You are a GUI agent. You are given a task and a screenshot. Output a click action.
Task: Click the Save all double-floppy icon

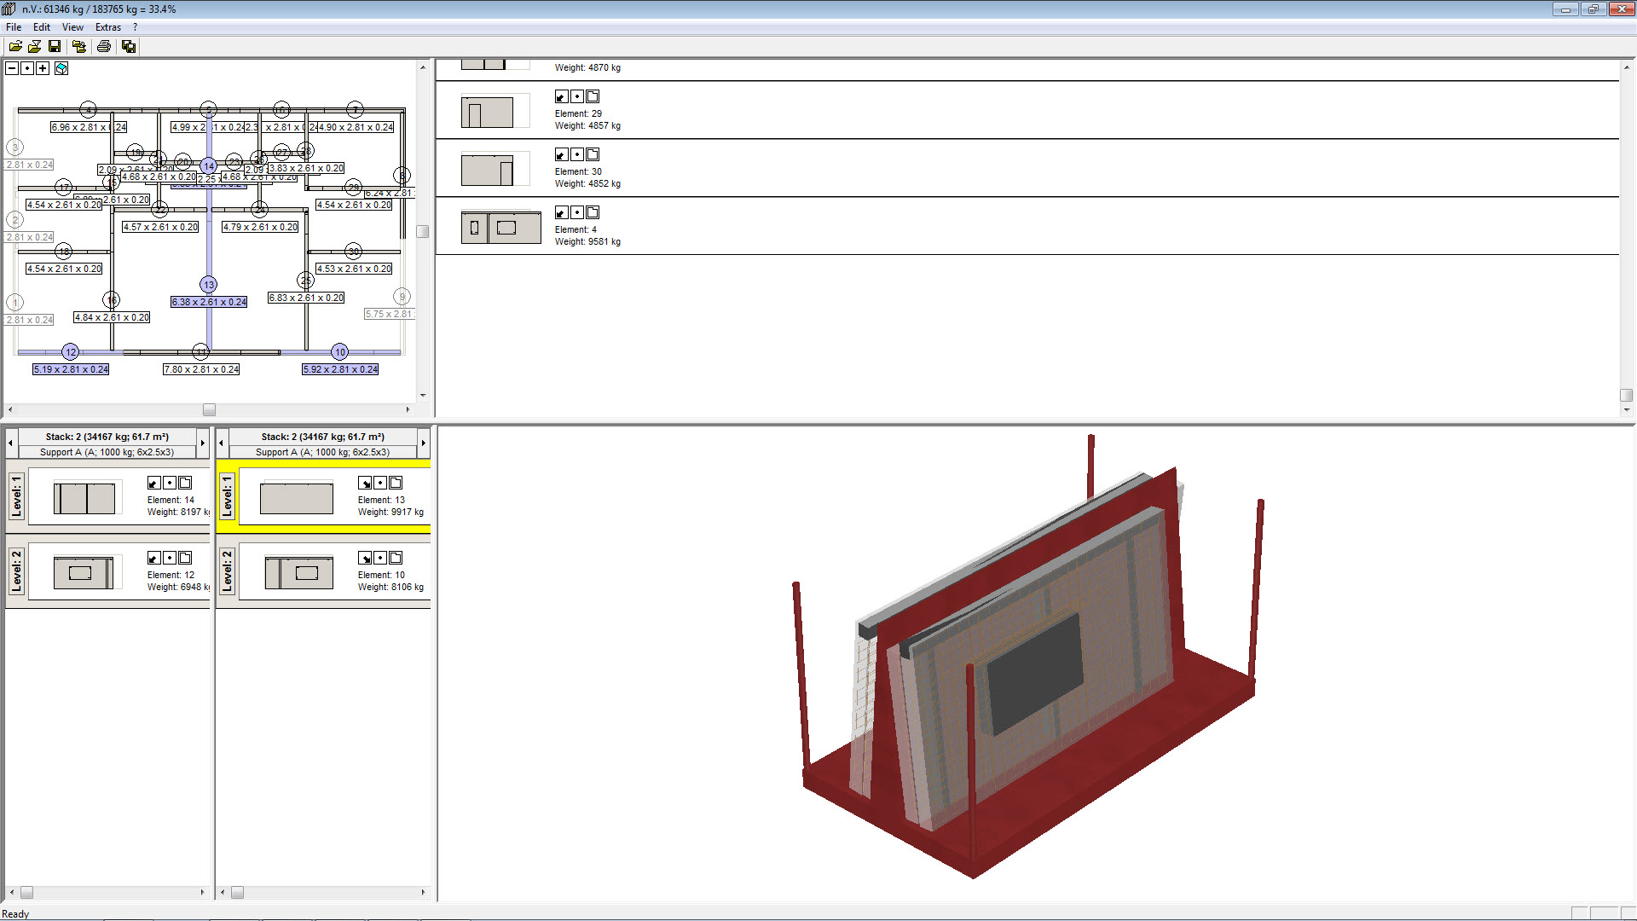129,46
